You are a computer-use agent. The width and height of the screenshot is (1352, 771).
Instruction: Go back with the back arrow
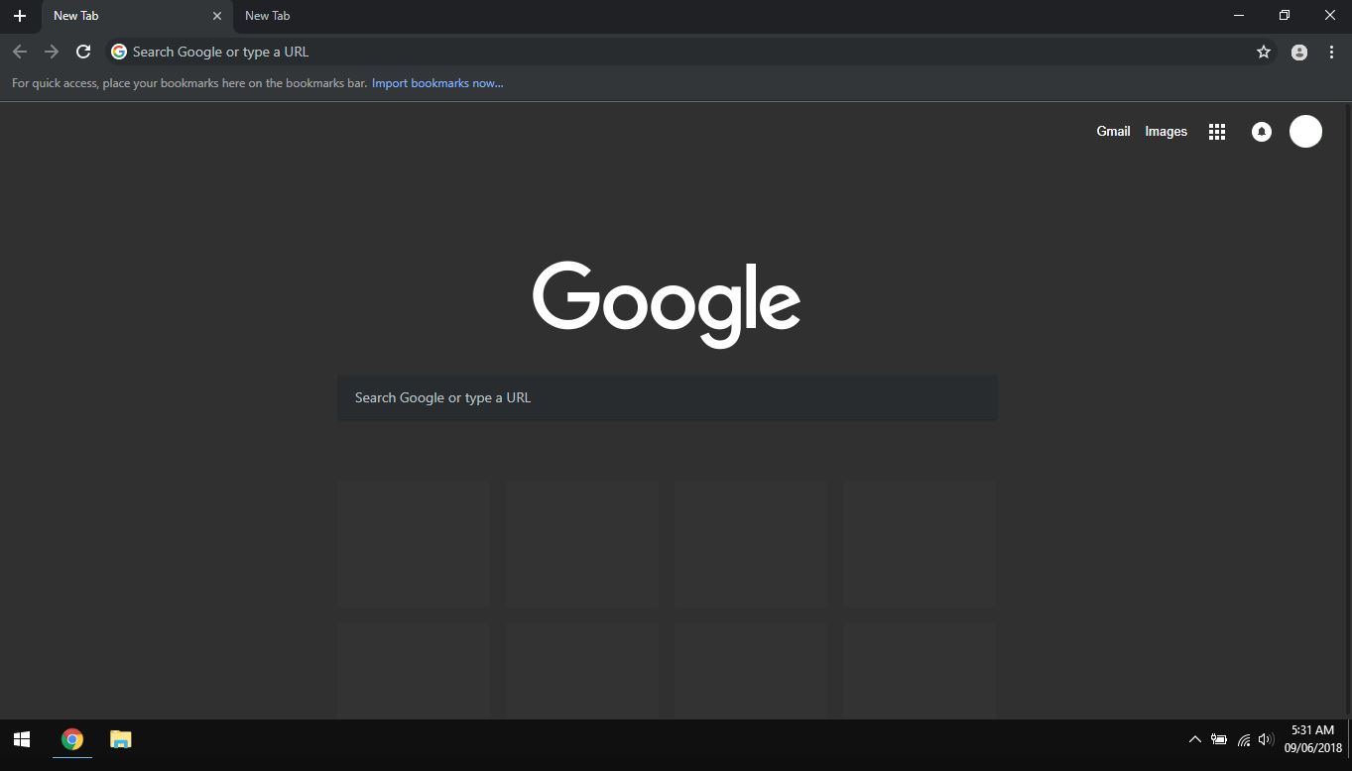20,52
